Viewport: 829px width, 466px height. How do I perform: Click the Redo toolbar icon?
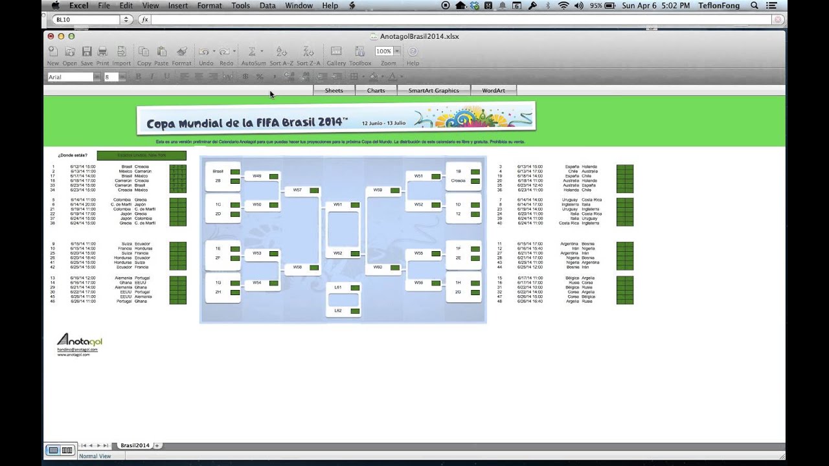(x=224, y=51)
